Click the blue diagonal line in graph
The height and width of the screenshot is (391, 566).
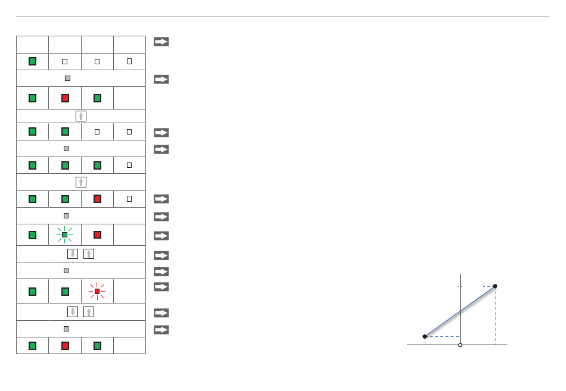[460, 311]
